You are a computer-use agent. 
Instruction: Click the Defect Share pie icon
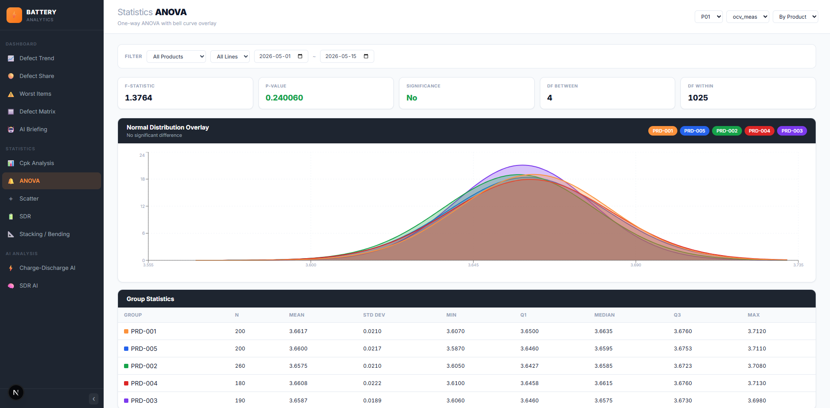tap(11, 76)
